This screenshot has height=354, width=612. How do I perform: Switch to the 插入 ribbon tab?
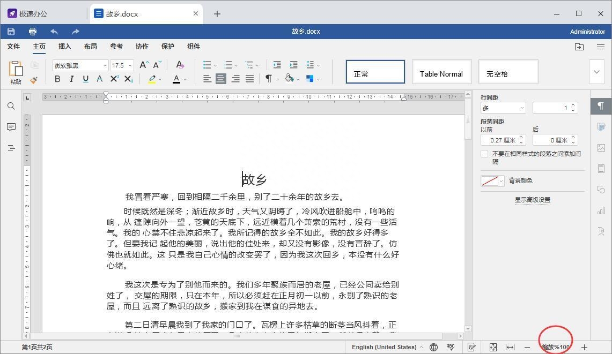pyautogui.click(x=64, y=46)
